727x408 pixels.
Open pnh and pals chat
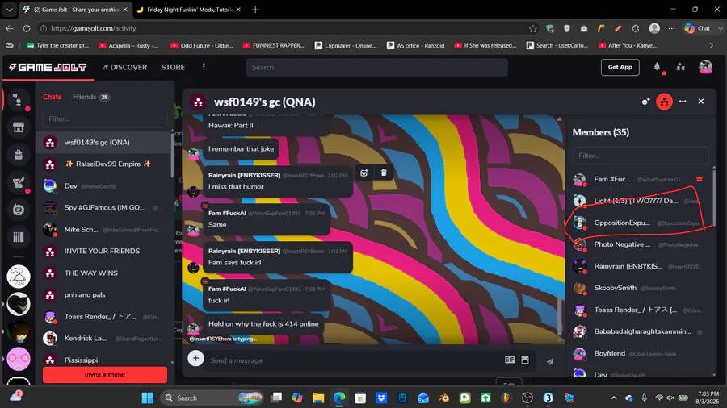103,294
